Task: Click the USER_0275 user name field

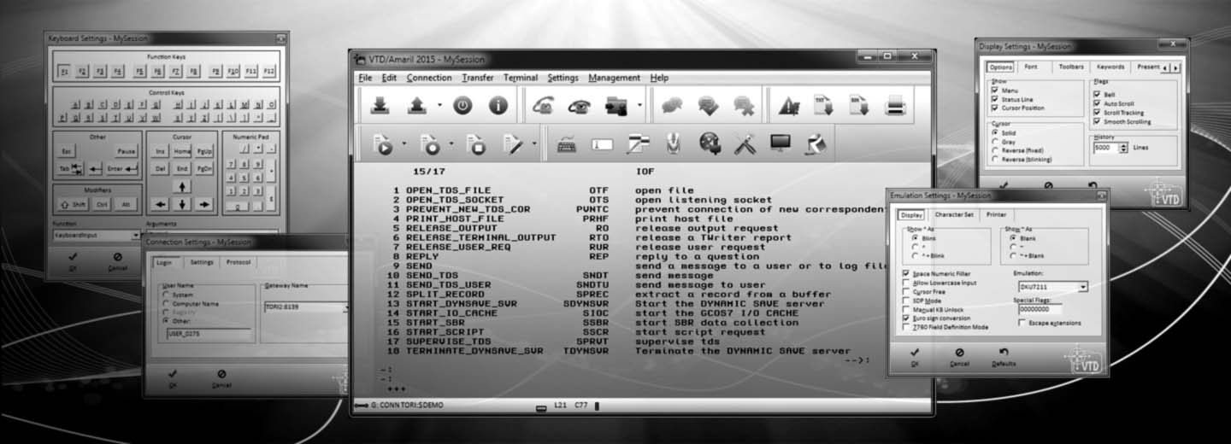Action: (x=209, y=335)
